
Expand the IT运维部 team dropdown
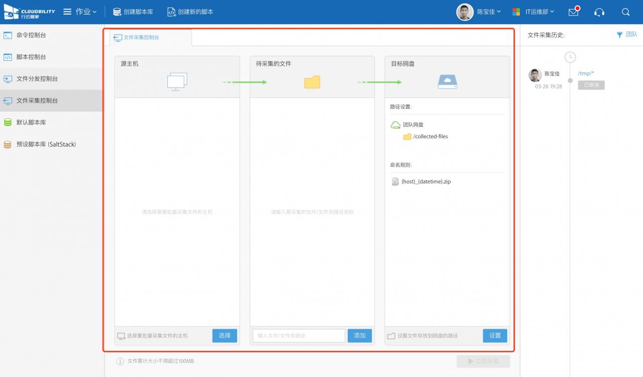tap(533, 12)
